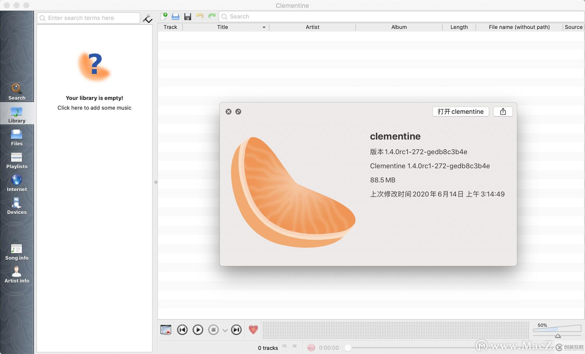Click the 'Open Clementine' button
Image resolution: width=585 pixels, height=354 pixels.
click(x=460, y=111)
